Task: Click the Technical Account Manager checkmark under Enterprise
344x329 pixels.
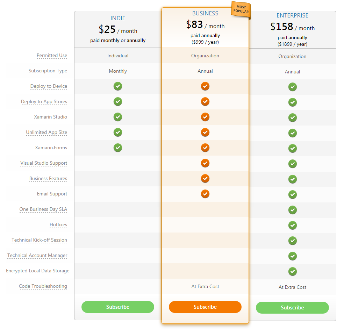Action: pyautogui.click(x=293, y=256)
